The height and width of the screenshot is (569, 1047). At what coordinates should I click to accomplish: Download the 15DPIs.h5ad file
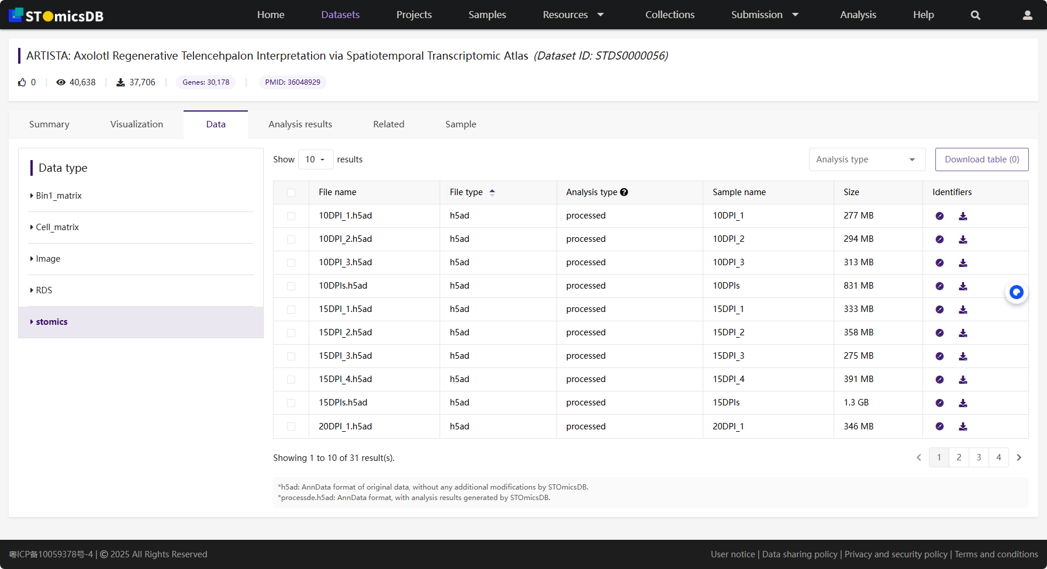pos(963,403)
